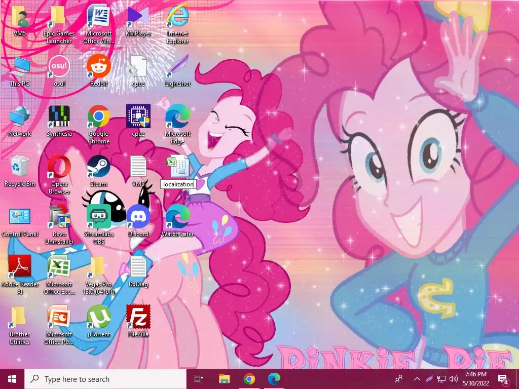Open the volume speaker tray icon
This screenshot has width=519, height=389.
coord(454,379)
